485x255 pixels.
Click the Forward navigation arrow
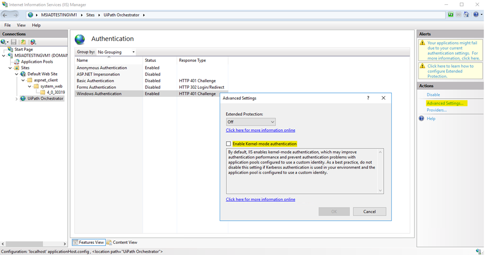[x=16, y=15]
